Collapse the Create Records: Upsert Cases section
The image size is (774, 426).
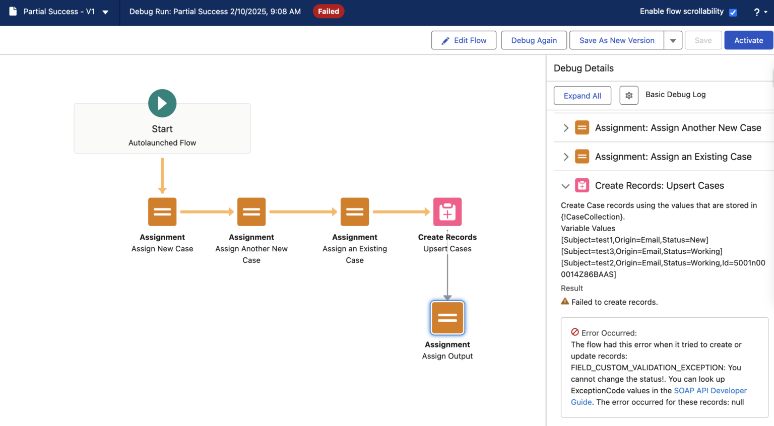coord(565,185)
